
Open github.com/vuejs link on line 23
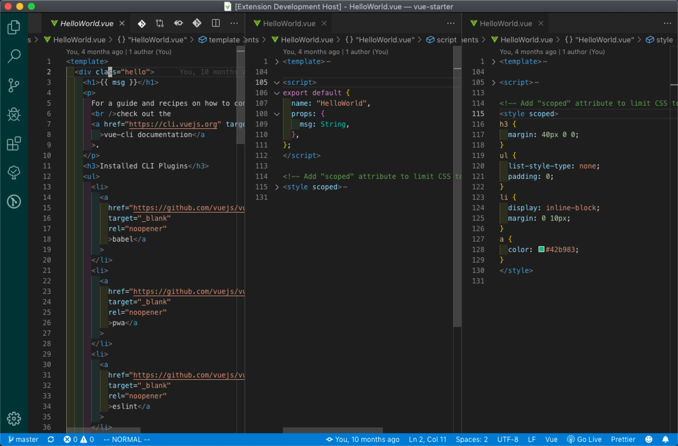[x=189, y=292]
